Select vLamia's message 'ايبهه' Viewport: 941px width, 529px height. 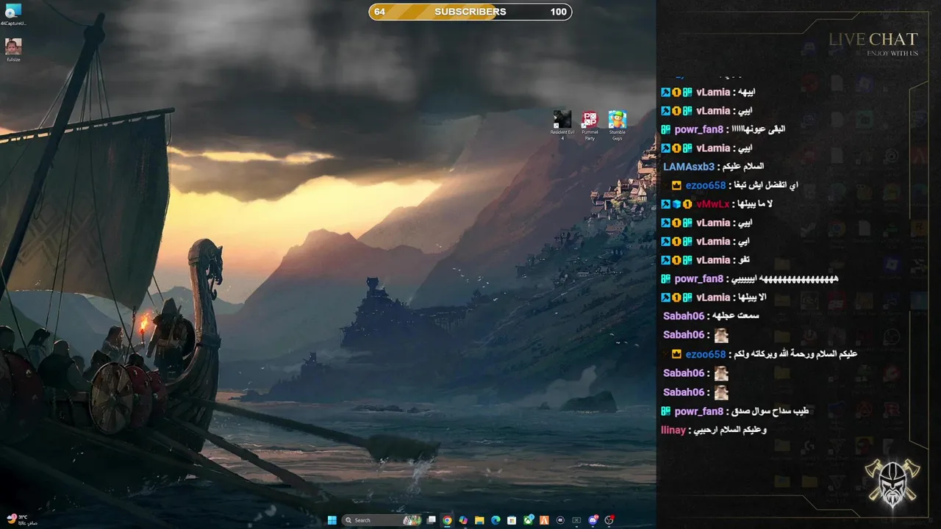708,93
